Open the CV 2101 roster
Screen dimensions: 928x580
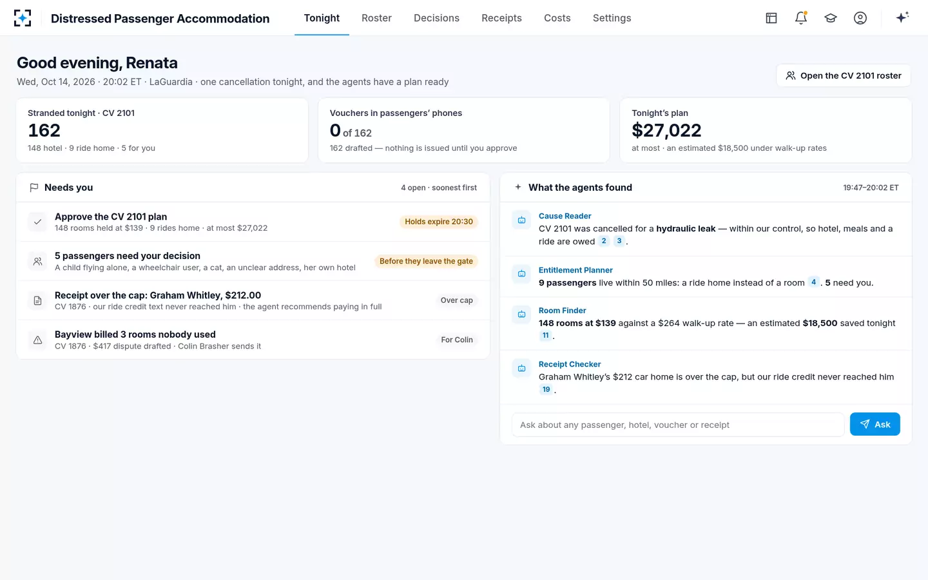[x=844, y=75]
